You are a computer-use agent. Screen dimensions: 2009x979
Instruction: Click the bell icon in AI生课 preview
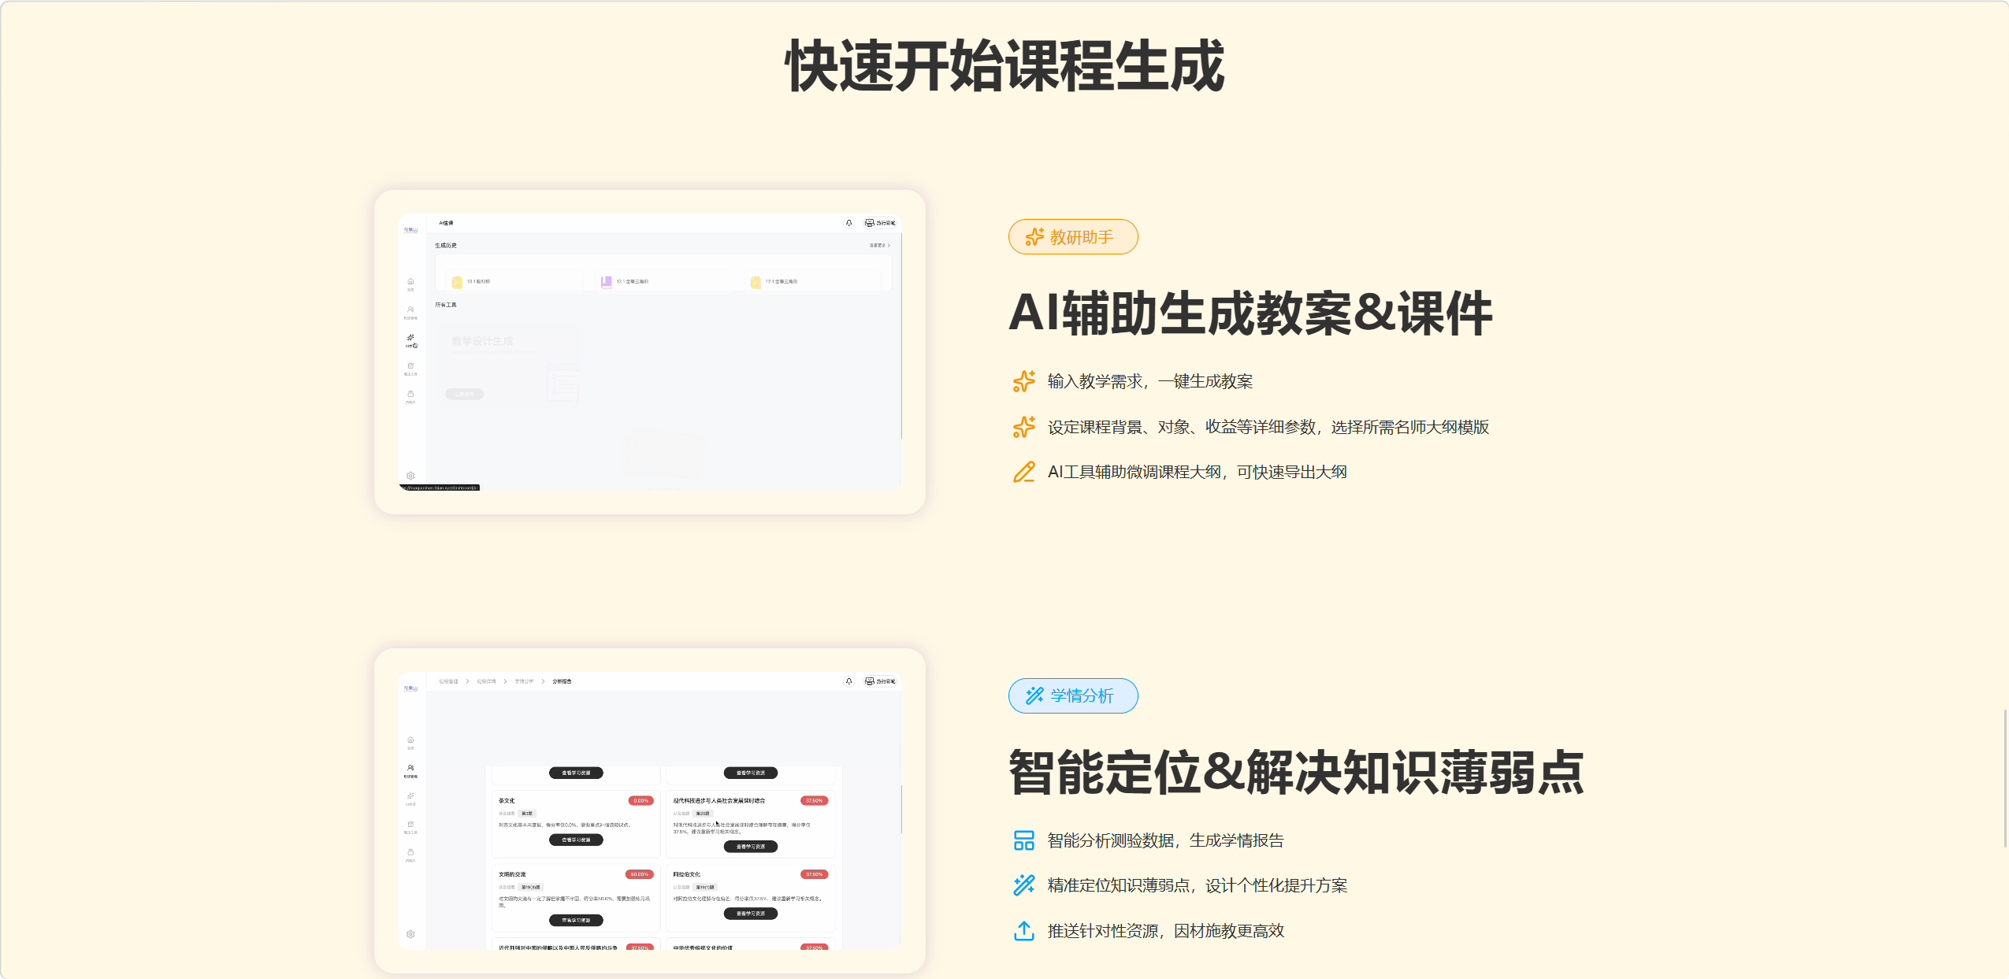pos(849,223)
